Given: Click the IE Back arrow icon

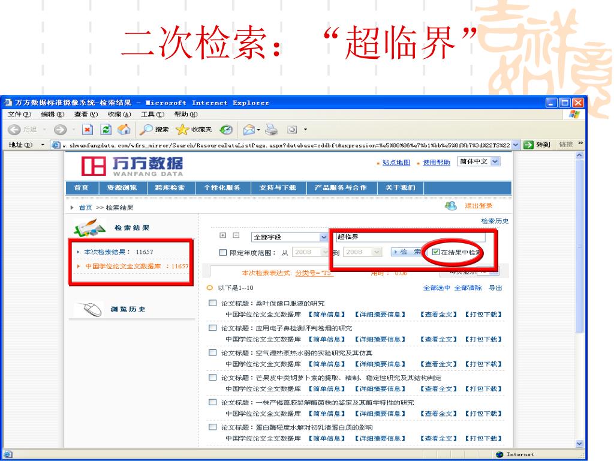Looking at the screenshot, I should pos(14,130).
